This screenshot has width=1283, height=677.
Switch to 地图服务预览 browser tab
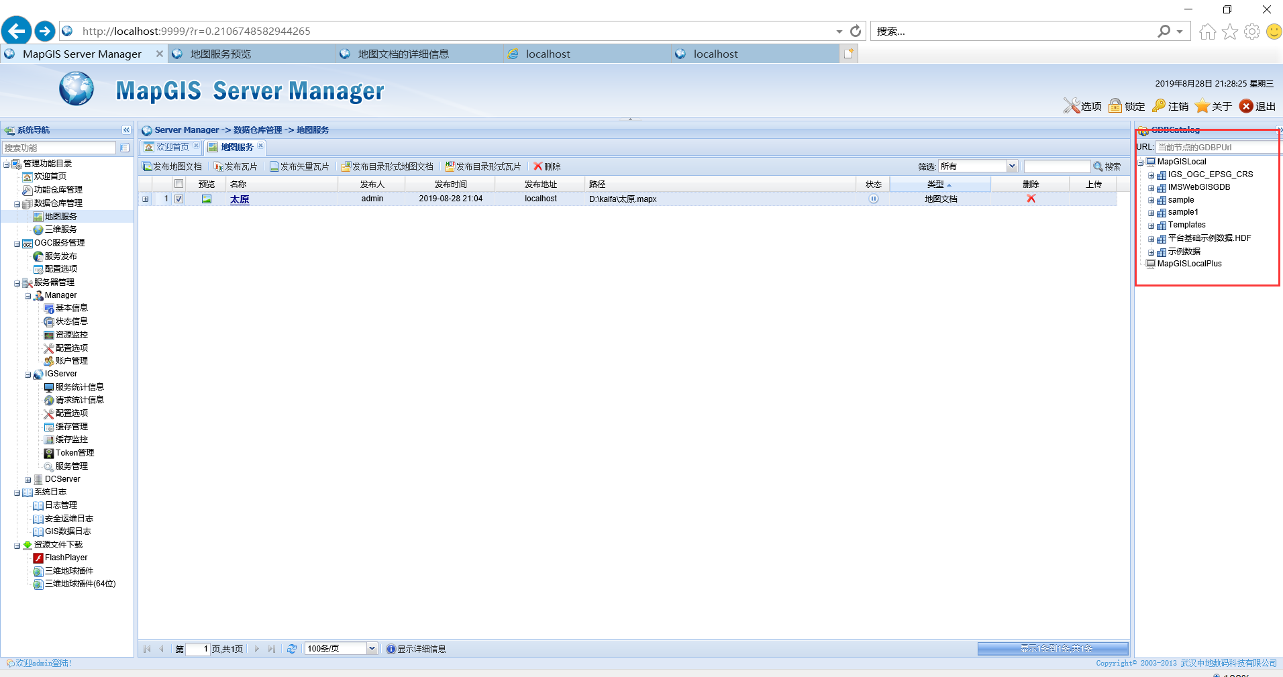point(252,54)
